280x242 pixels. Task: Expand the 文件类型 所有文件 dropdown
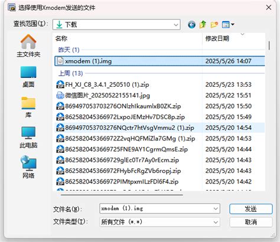pyautogui.click(x=159, y=222)
